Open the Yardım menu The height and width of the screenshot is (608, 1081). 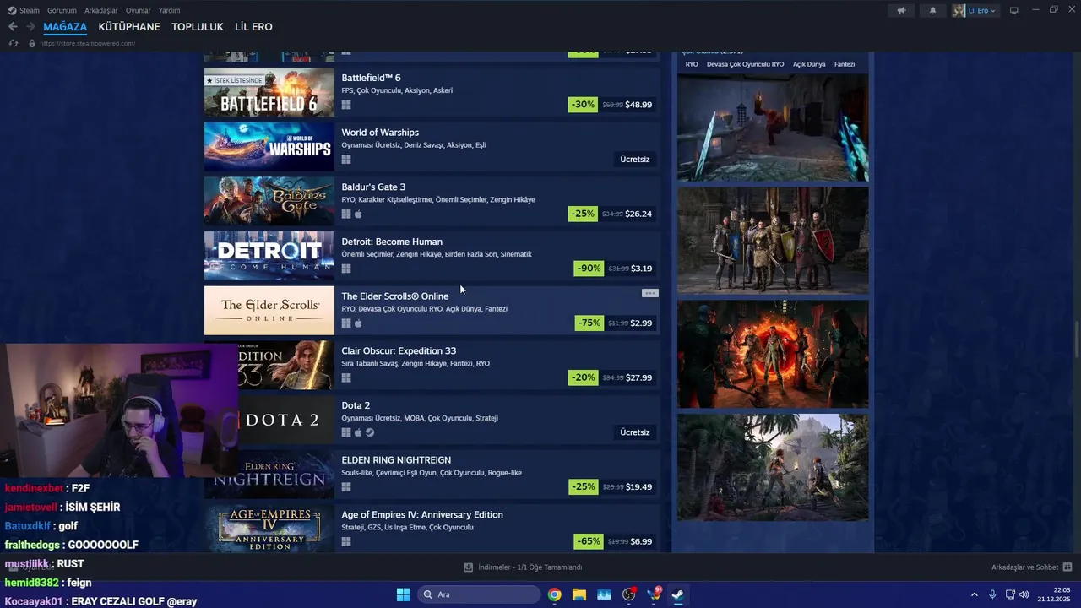169,10
